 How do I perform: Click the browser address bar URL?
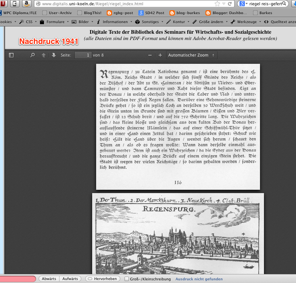point(92,4)
